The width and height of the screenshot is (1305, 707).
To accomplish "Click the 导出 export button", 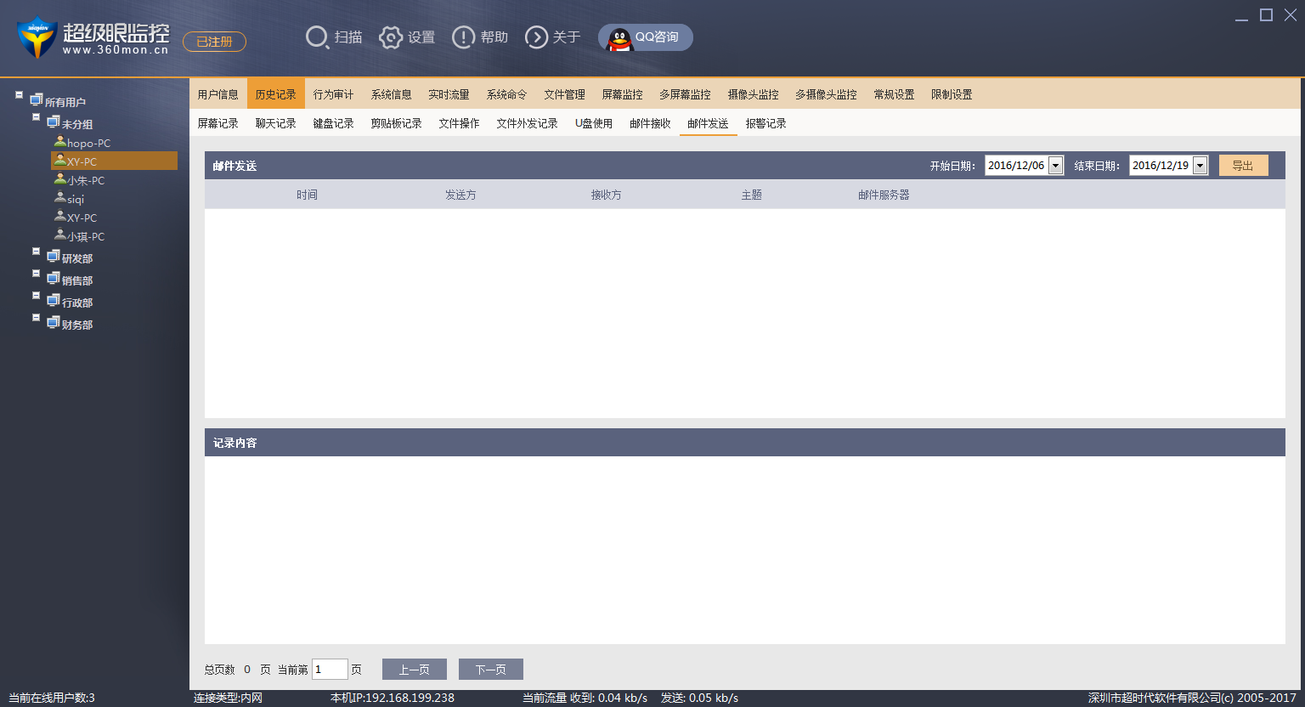I will coord(1244,166).
